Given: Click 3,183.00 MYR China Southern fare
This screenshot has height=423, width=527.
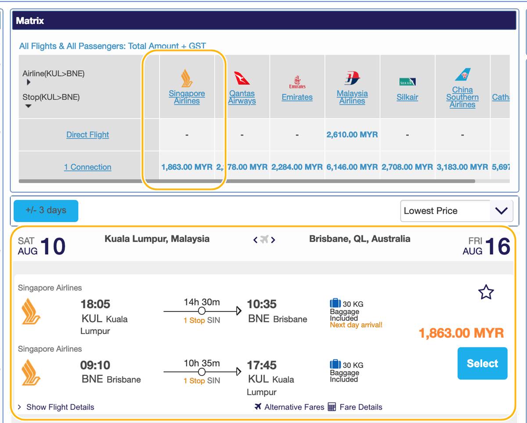Looking at the screenshot, I should [462, 167].
